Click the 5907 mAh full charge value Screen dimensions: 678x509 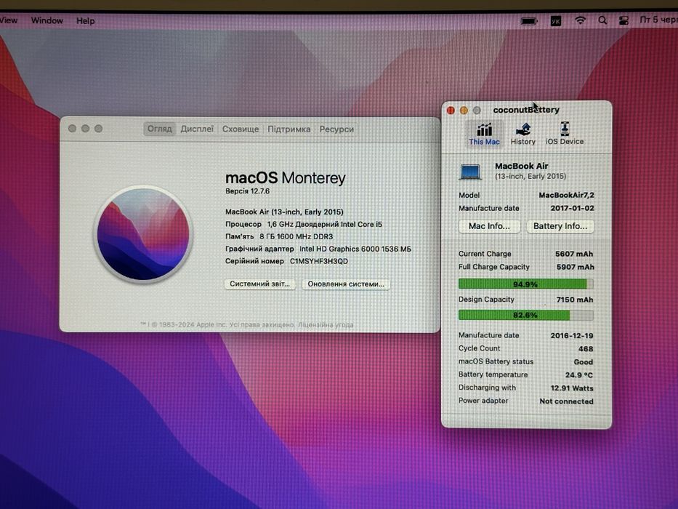[575, 267]
